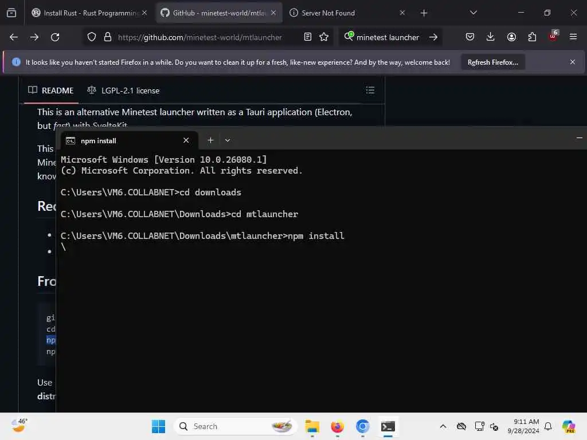Open the LGPL-2.1 license tab
The image size is (587, 440).
point(123,91)
